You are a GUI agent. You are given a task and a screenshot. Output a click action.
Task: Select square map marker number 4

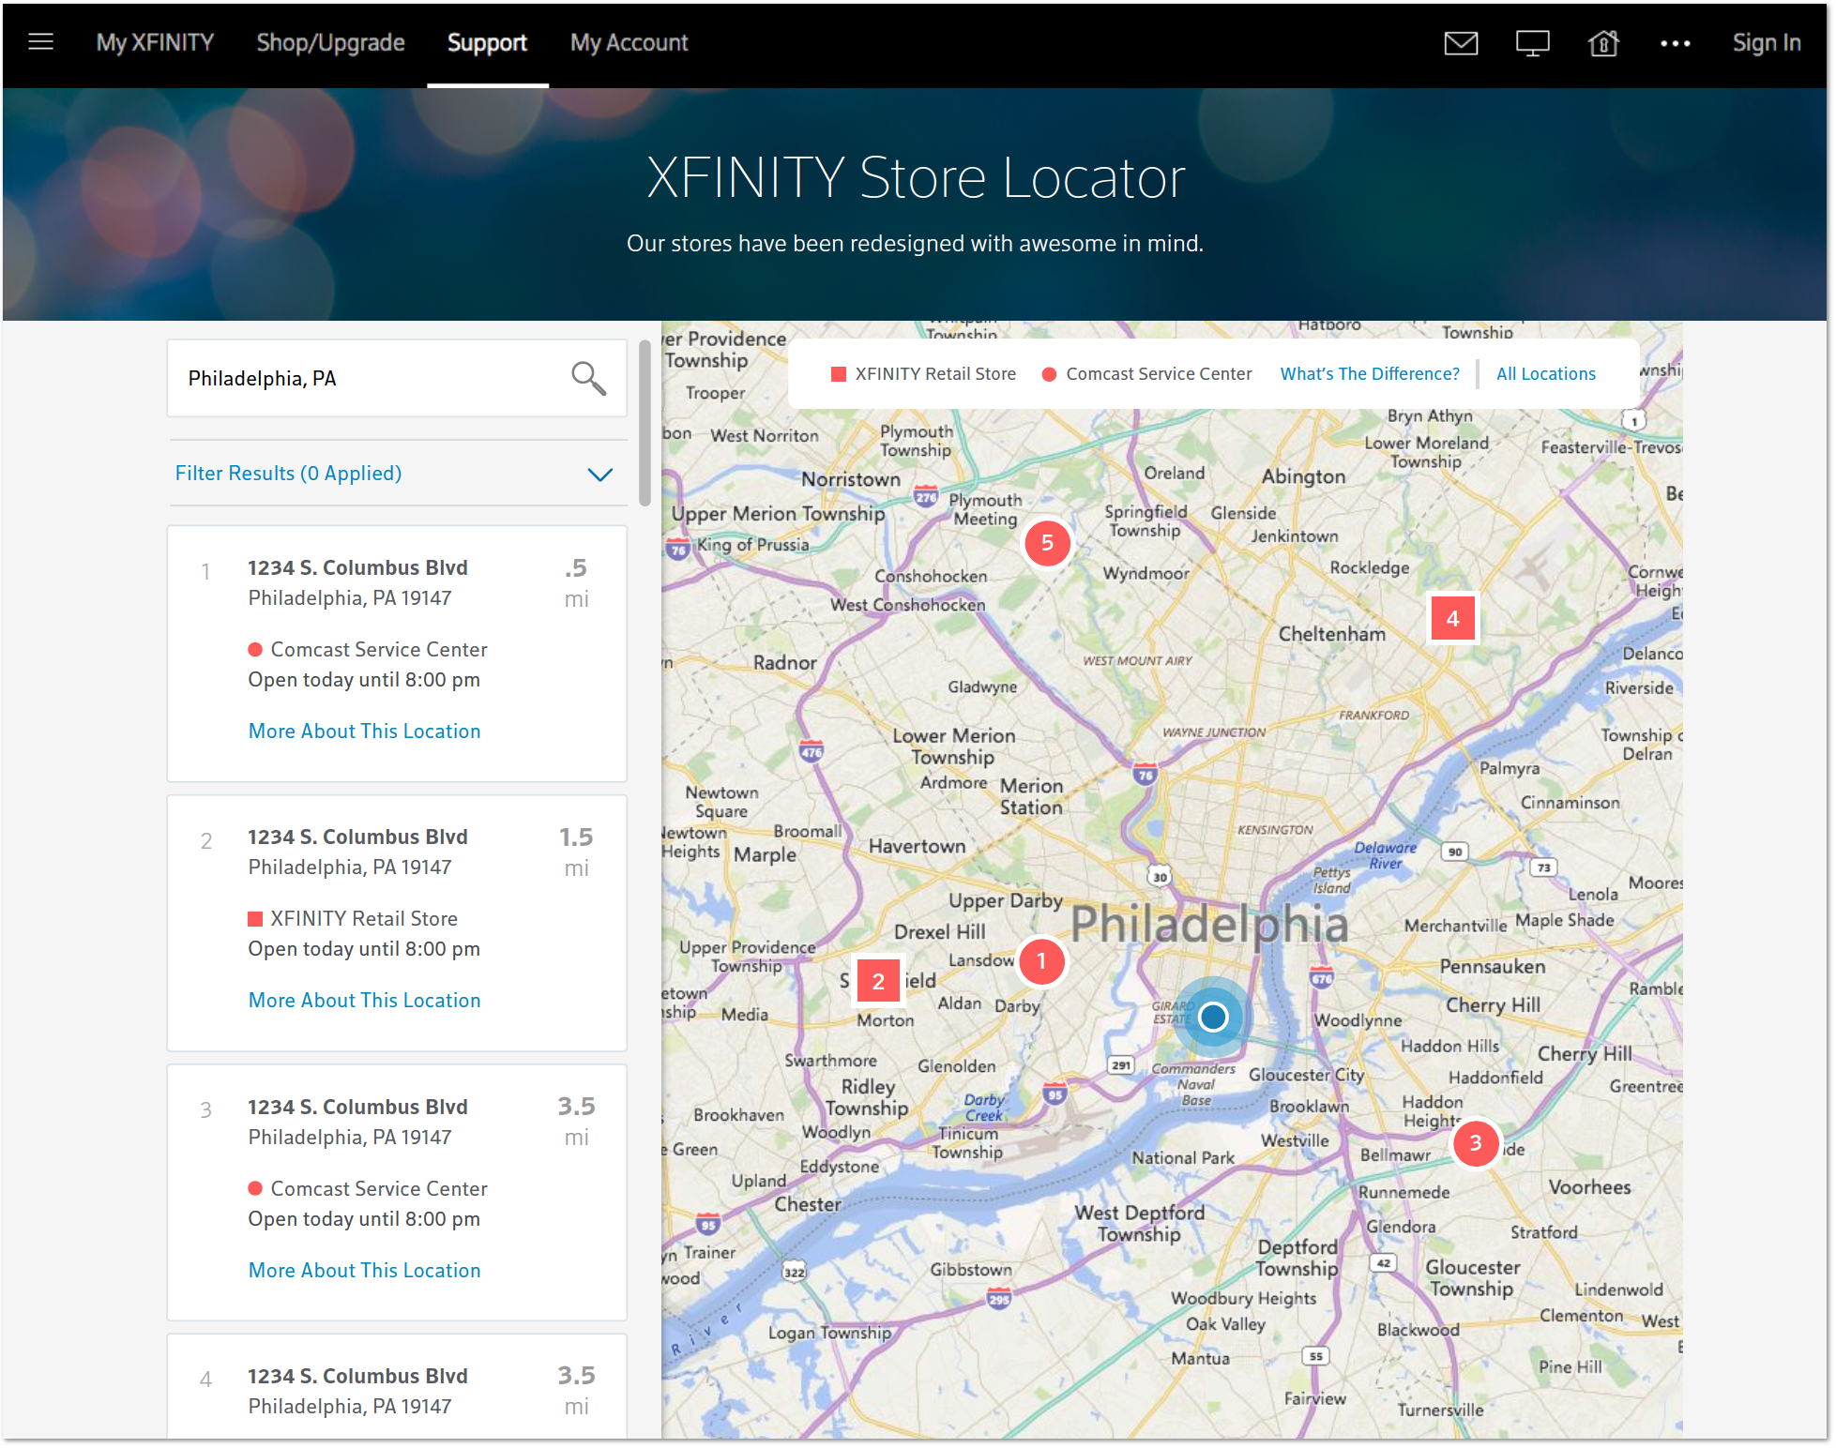pos(1452,619)
